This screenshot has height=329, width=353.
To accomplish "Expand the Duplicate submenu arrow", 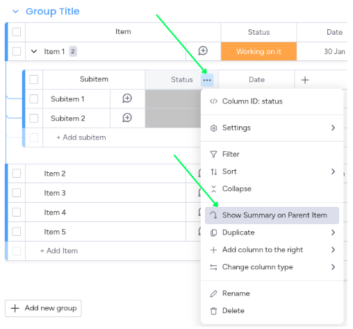I will (x=333, y=233).
